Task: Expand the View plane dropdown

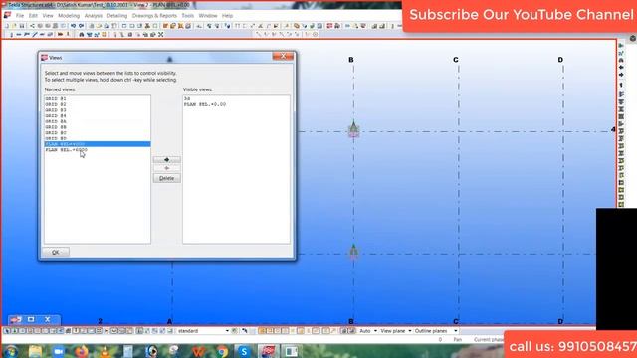Action: coord(409,331)
